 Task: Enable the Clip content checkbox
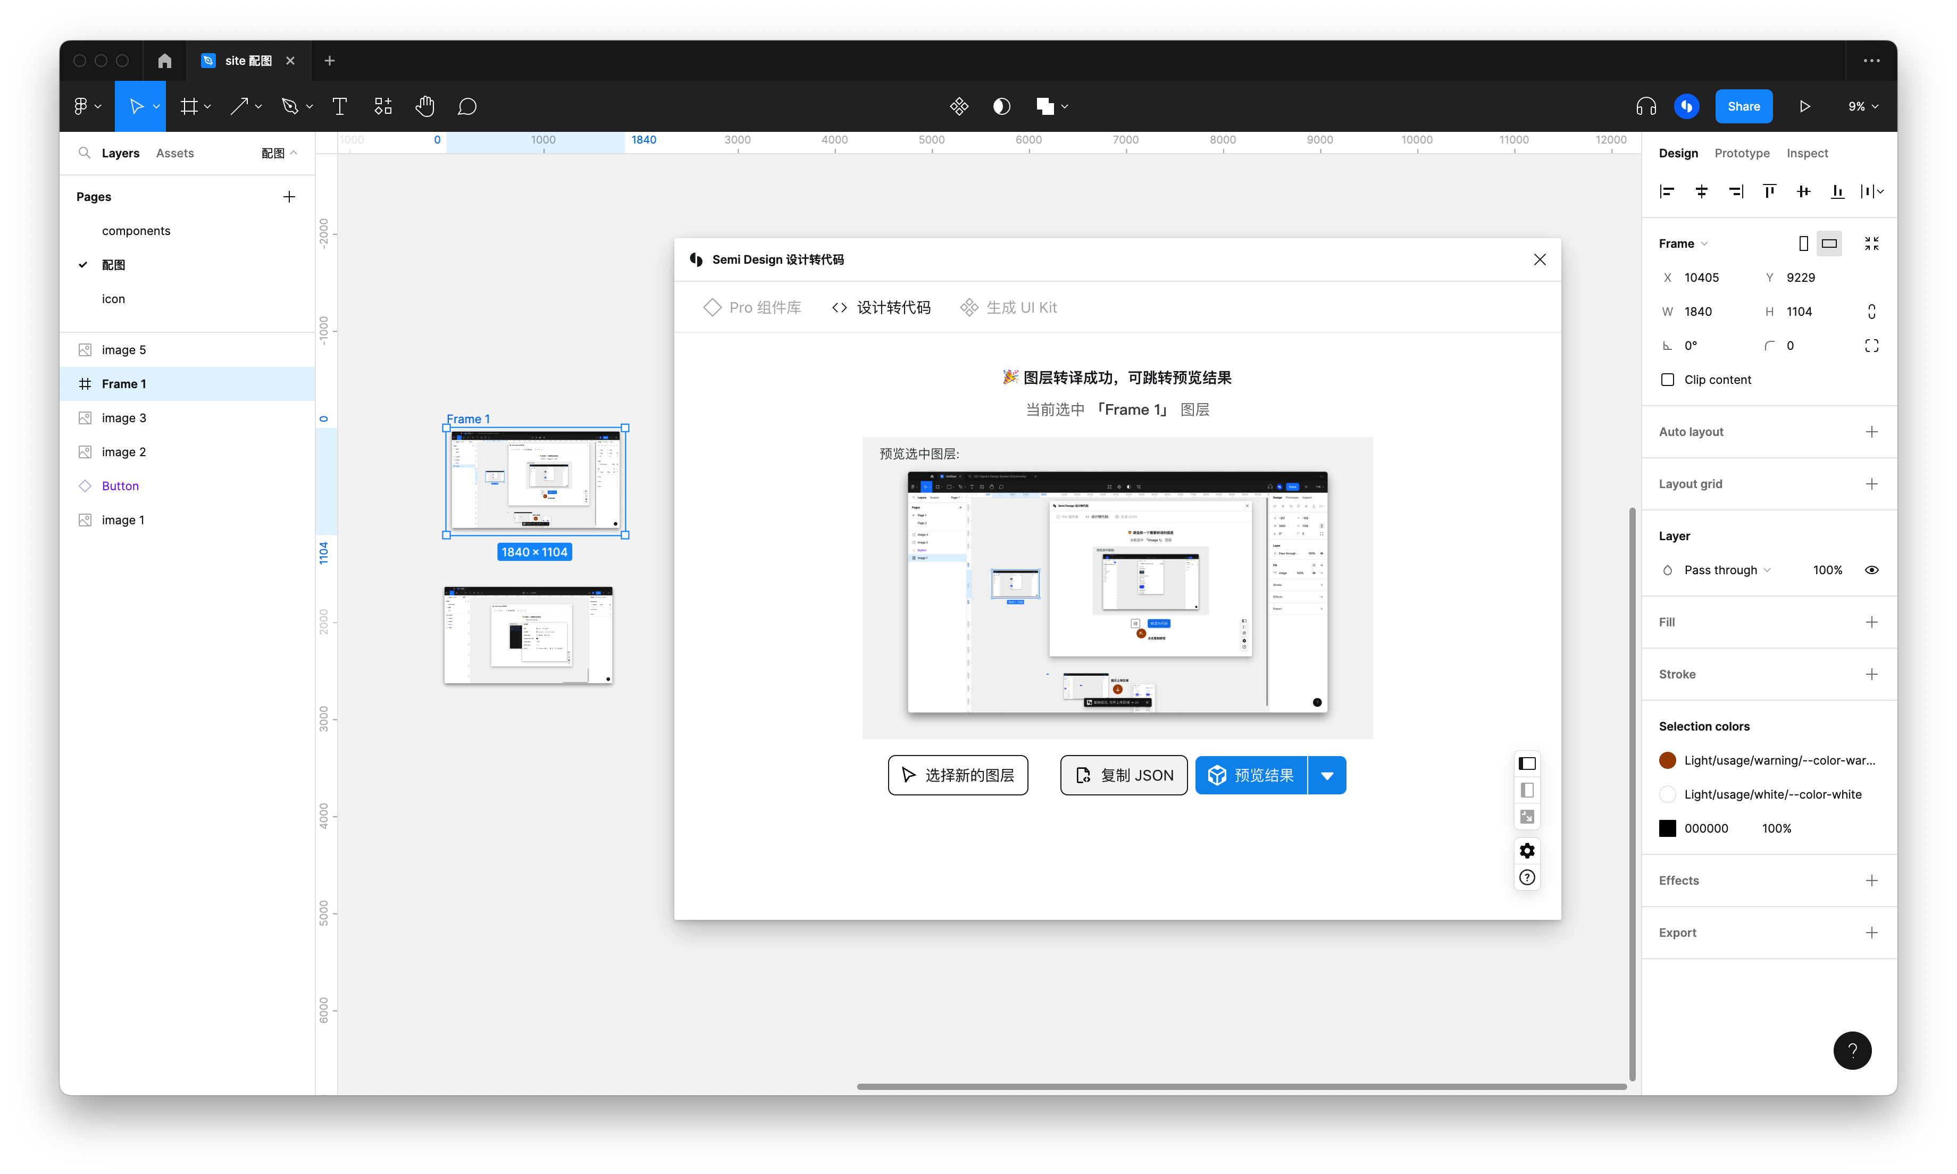[x=1668, y=380]
